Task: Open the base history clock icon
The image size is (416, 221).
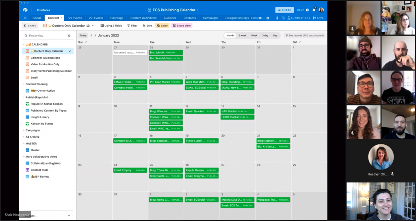Action: 283,18
